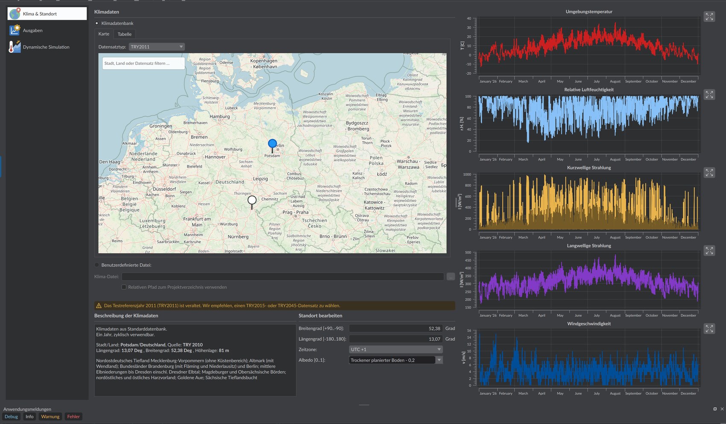726x424 pixels.
Task: Maximize the Umgebungstemperatur chart
Action: (709, 17)
